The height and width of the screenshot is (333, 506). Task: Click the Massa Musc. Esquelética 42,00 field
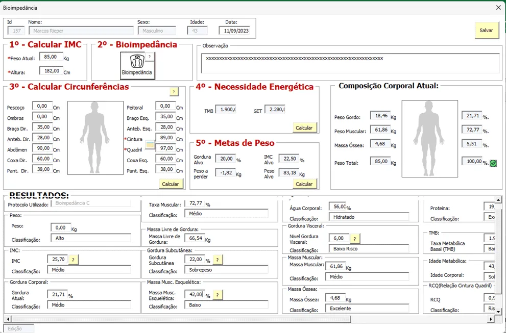[x=195, y=294]
